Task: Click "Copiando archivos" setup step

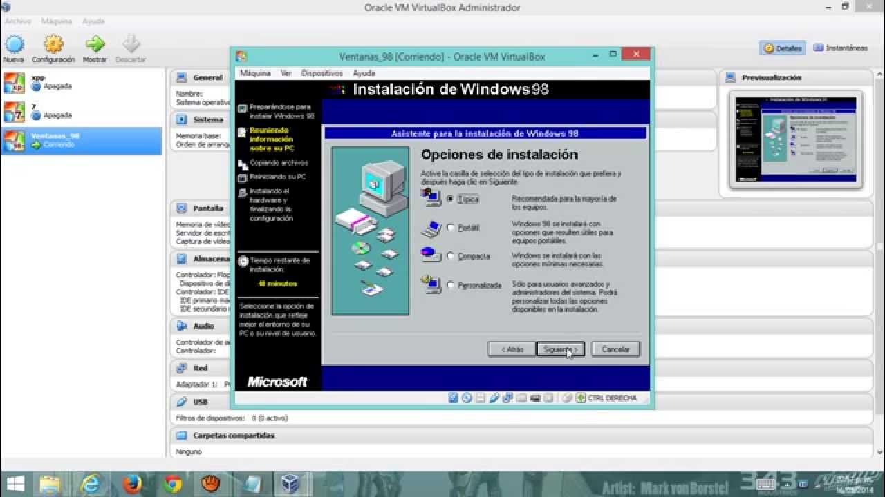Action: coord(279,163)
